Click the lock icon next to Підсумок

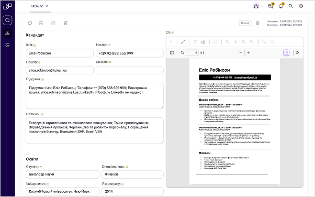point(43,80)
